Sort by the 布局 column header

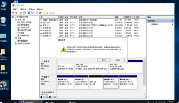(x=61, y=17)
